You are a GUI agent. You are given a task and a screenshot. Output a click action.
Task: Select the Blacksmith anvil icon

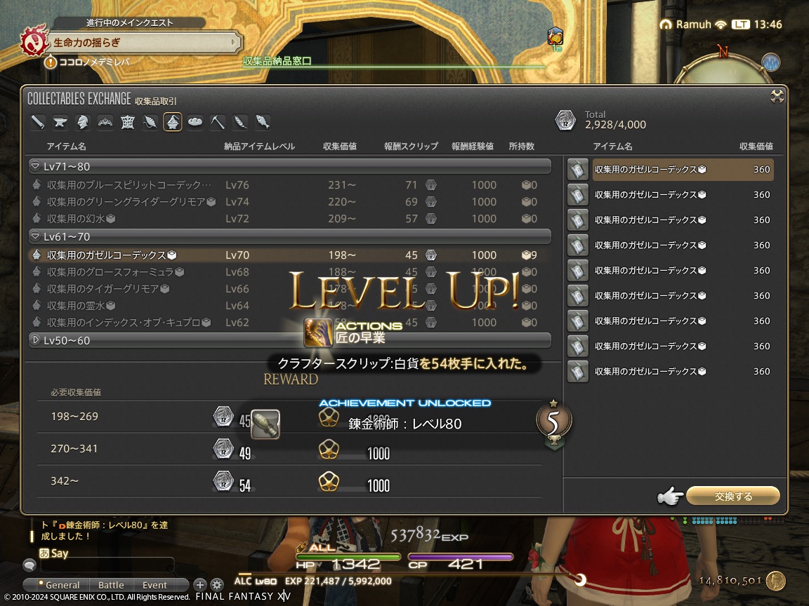click(60, 122)
